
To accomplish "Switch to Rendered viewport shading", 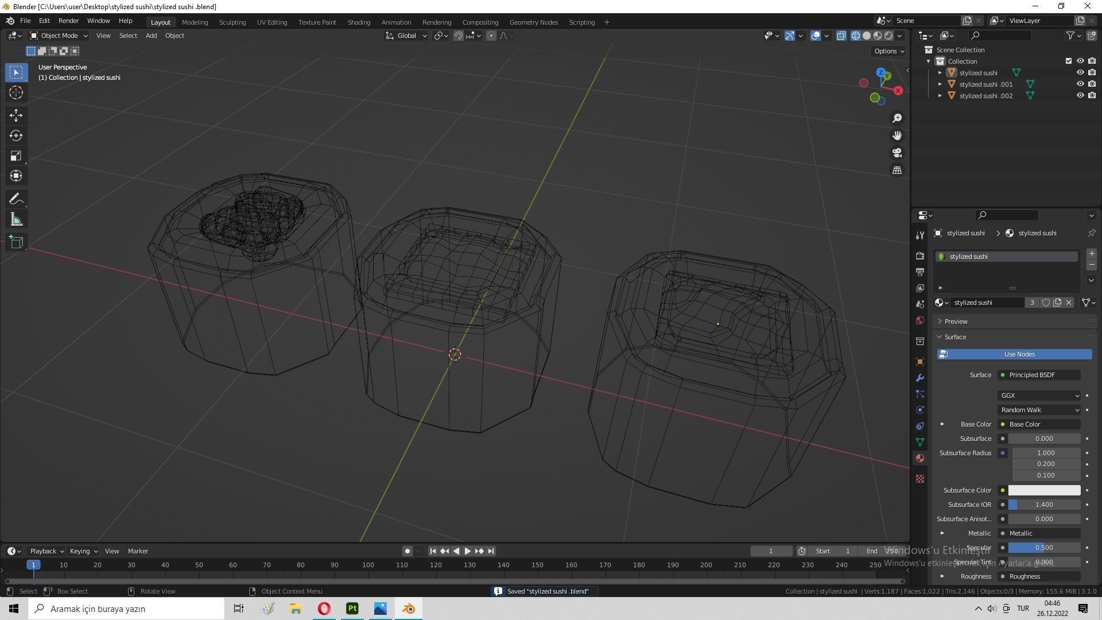I will pyautogui.click(x=888, y=36).
